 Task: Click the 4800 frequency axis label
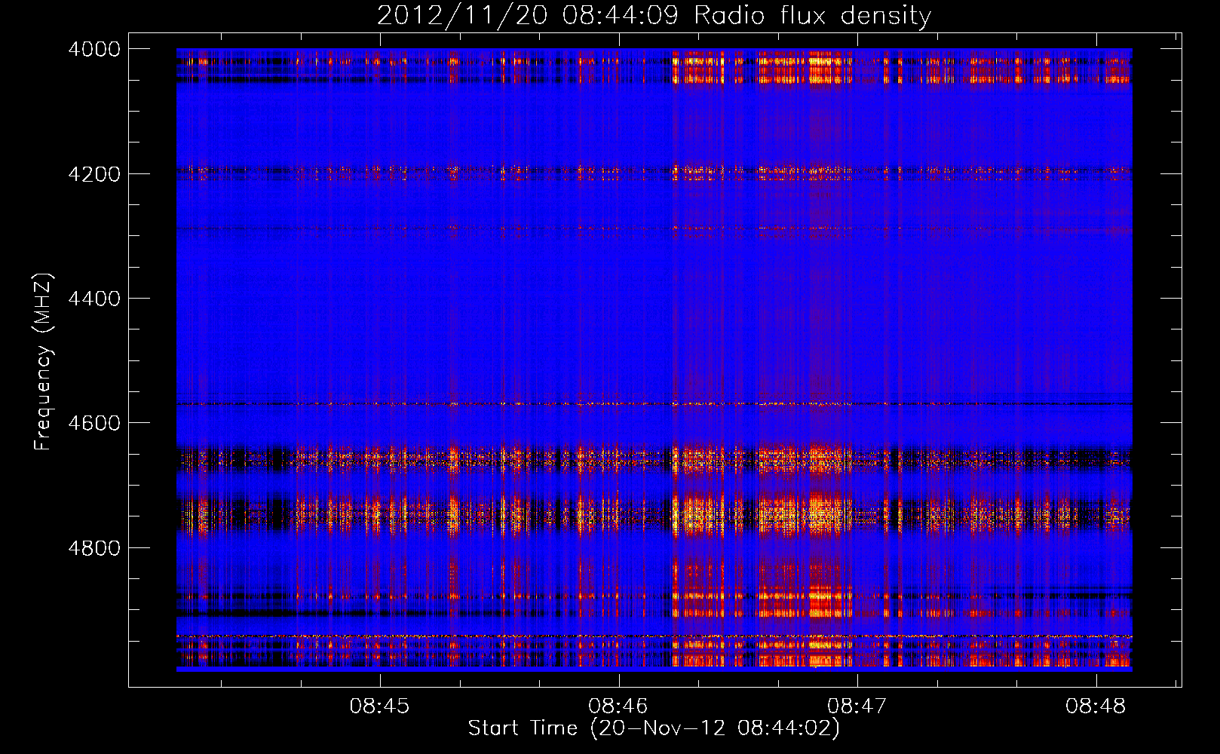(x=94, y=548)
